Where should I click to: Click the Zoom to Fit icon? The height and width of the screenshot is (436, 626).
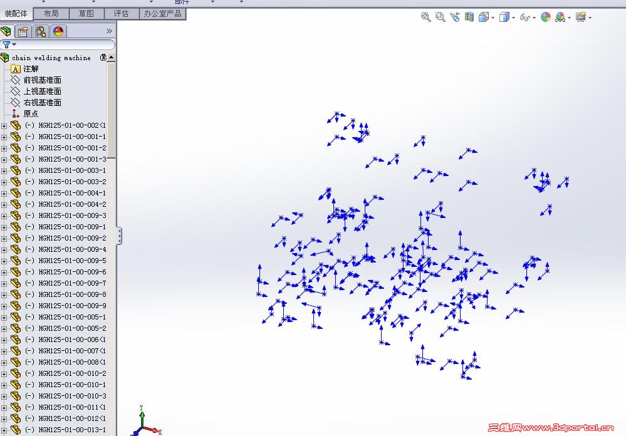point(425,17)
